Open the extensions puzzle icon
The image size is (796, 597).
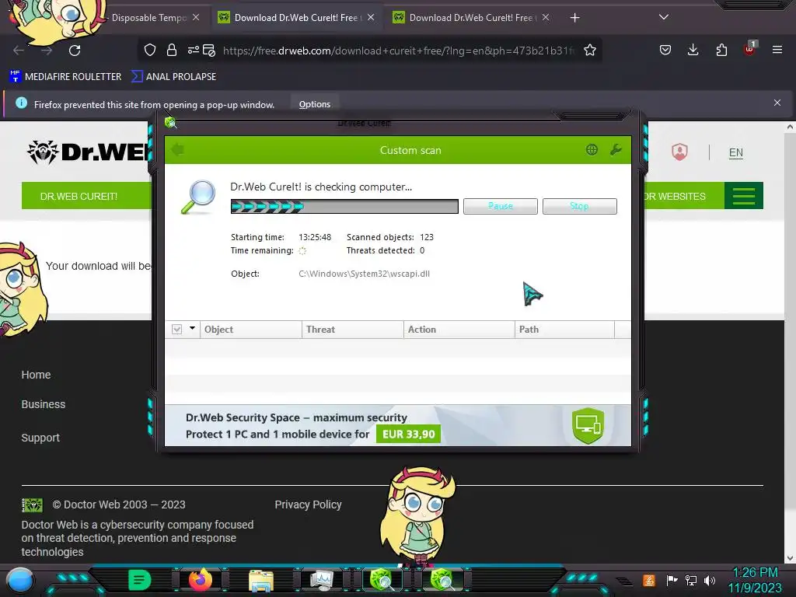coord(721,50)
